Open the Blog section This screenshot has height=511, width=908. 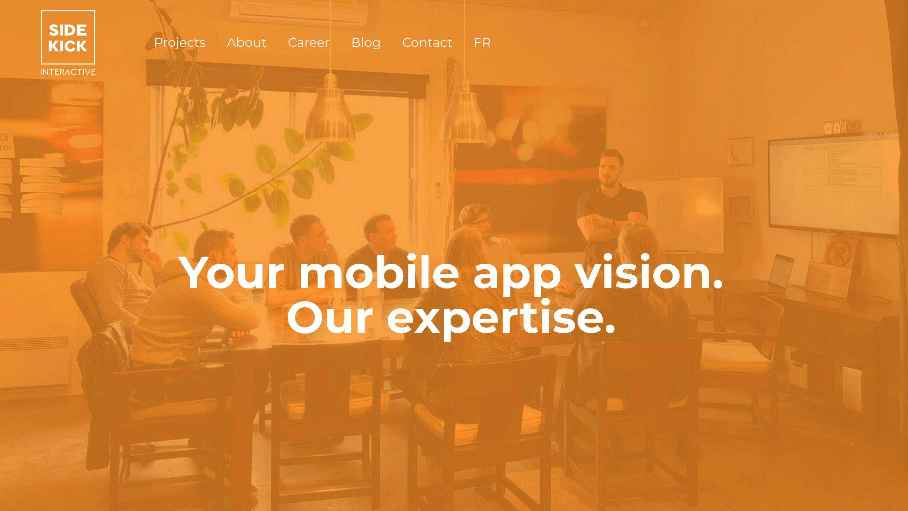[x=365, y=43]
